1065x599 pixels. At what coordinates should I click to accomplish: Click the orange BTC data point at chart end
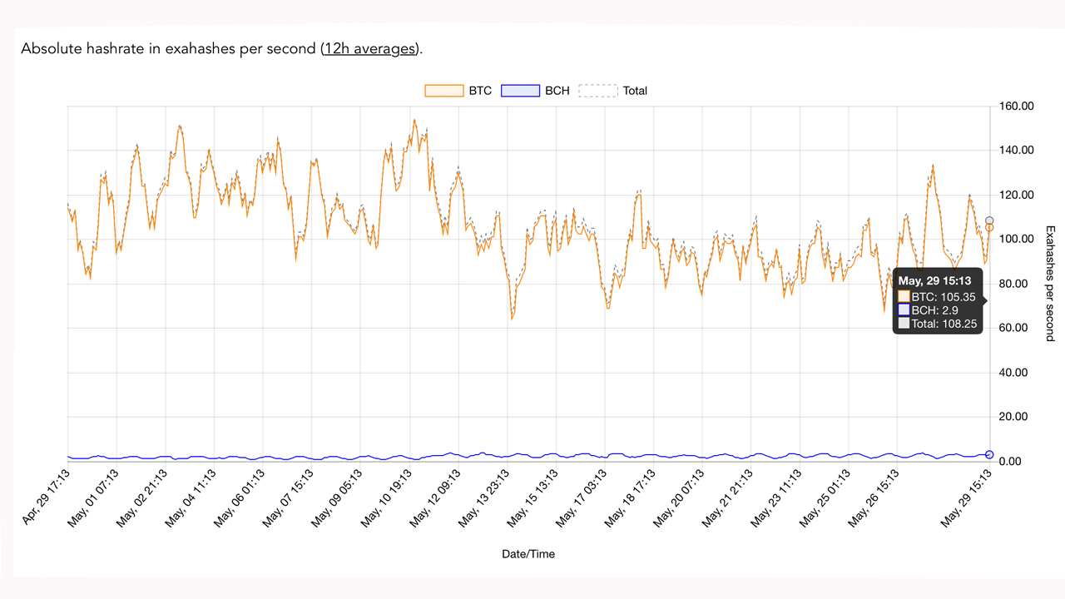989,227
